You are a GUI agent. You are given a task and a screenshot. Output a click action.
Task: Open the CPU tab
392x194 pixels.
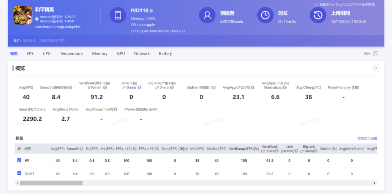pyautogui.click(x=47, y=54)
